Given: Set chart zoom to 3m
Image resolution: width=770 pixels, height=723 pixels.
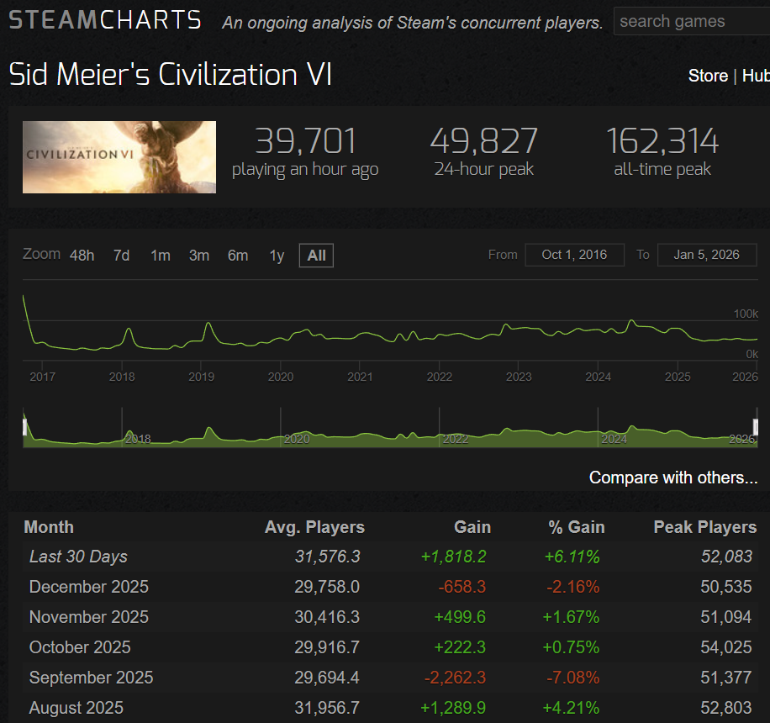Looking at the screenshot, I should 199,256.
